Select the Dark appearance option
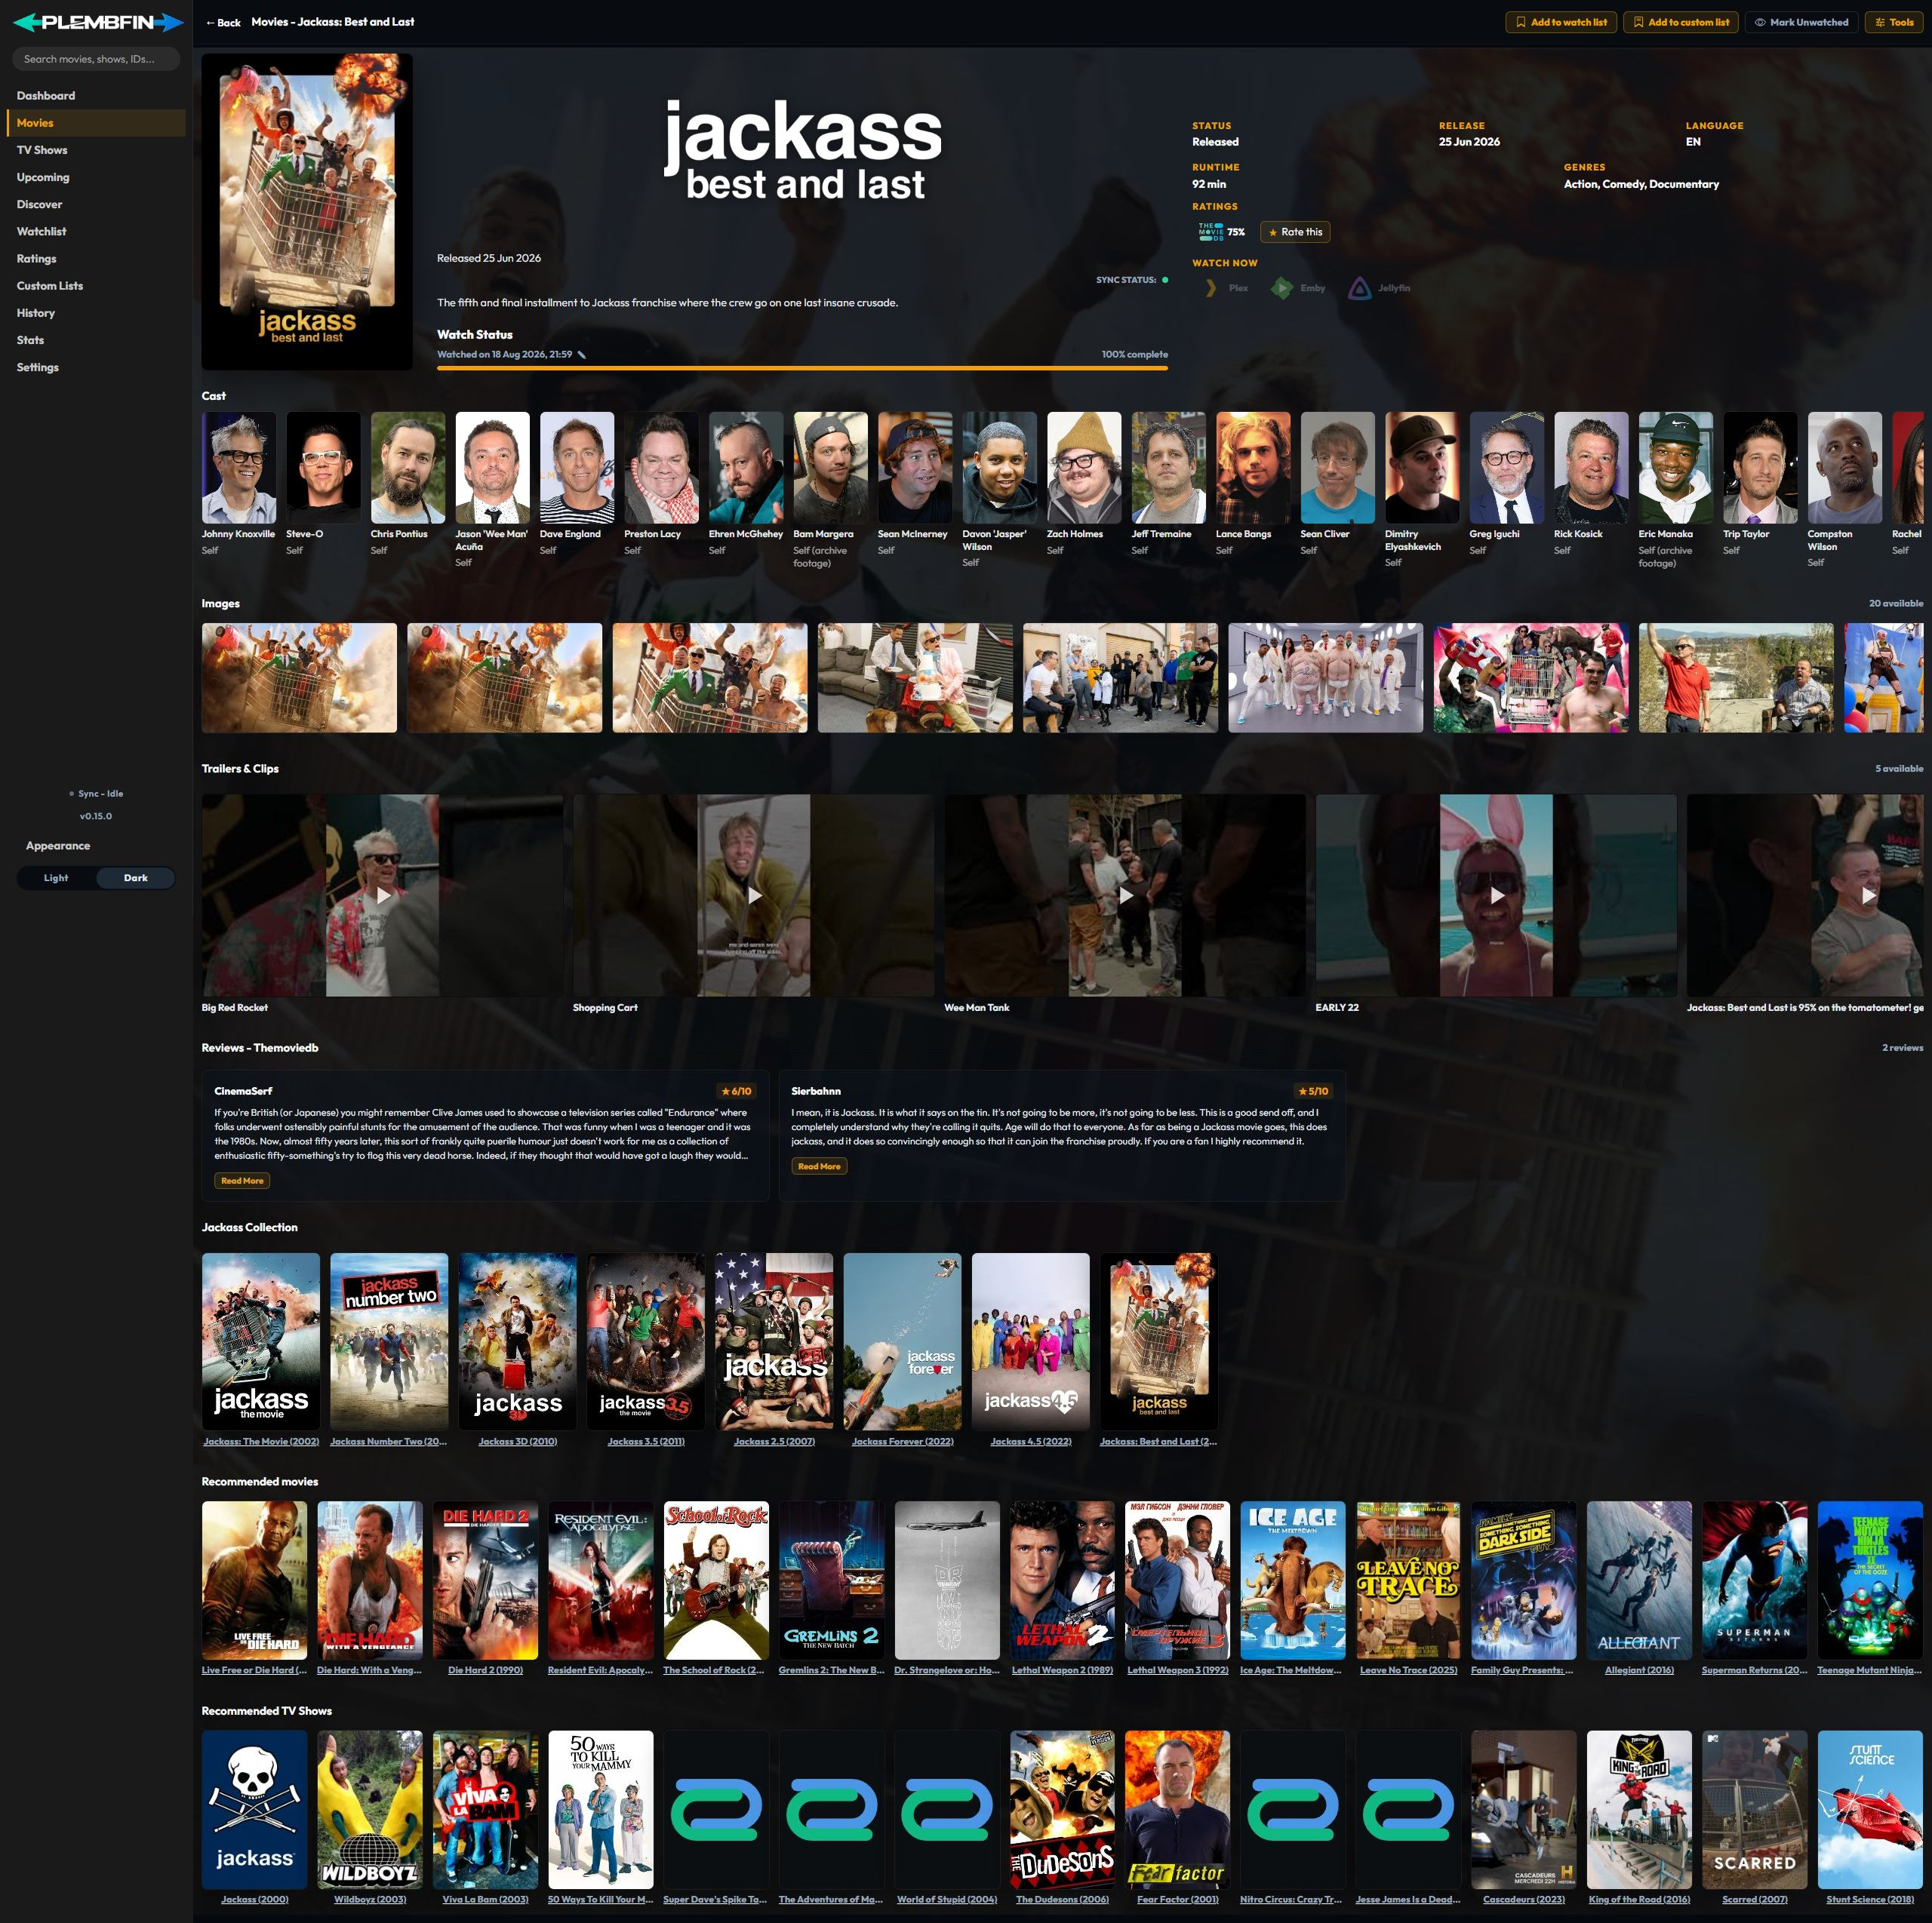This screenshot has height=1923, width=1932. pyautogui.click(x=136, y=877)
